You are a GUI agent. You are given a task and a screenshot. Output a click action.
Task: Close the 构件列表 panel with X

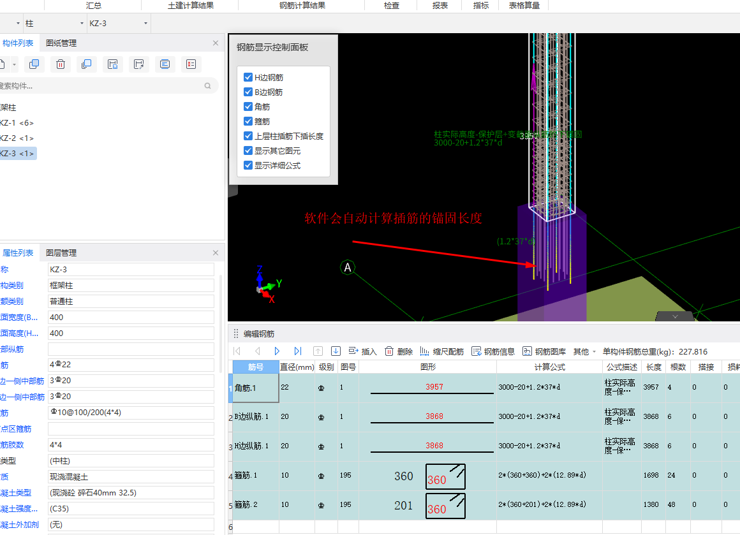(x=216, y=43)
